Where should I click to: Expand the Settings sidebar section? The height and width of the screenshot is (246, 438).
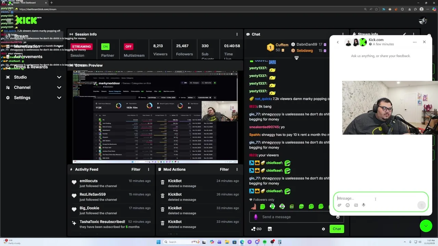(34, 98)
